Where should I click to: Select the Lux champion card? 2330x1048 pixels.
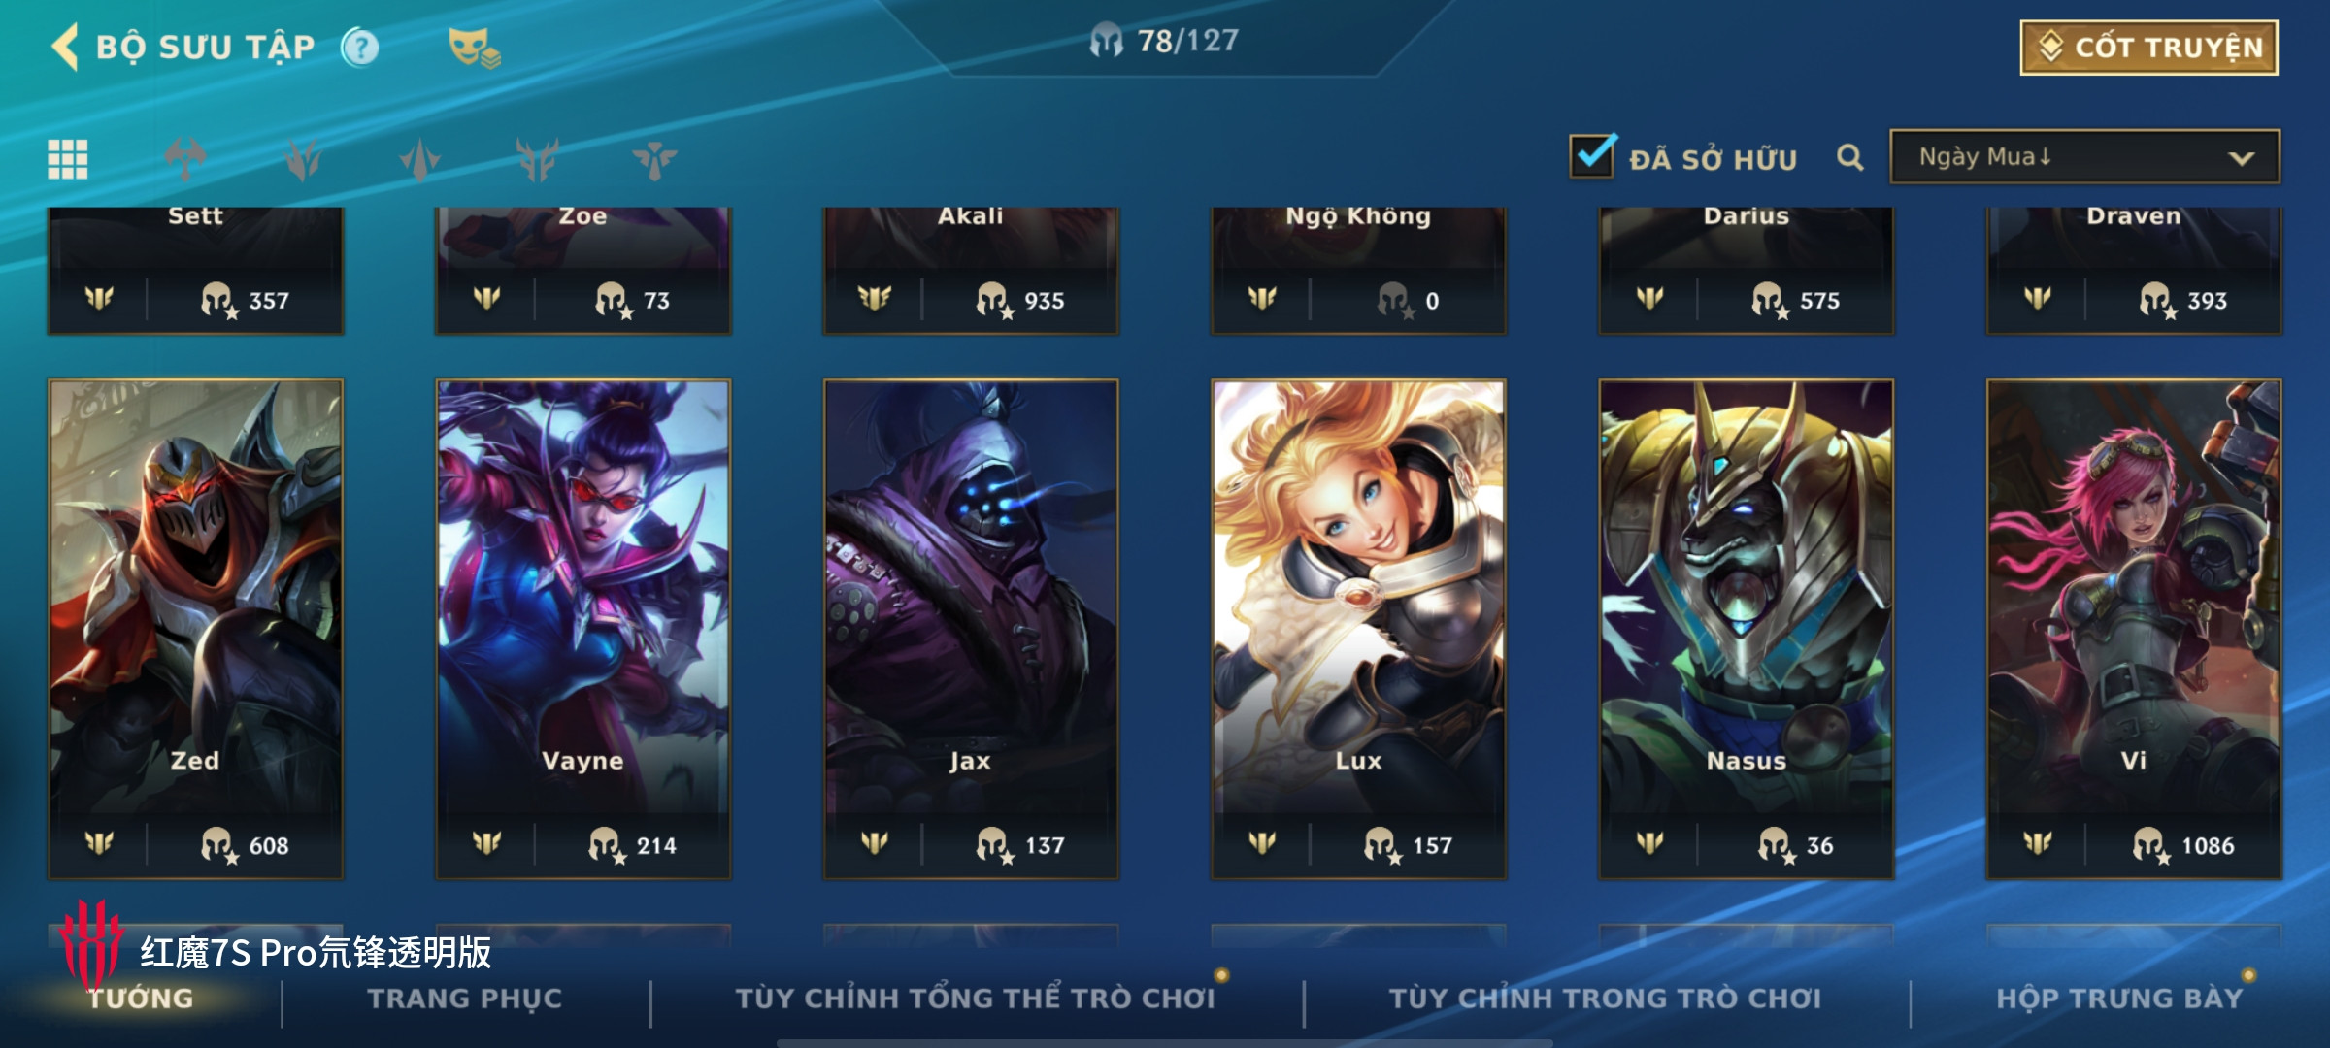pyautogui.click(x=1358, y=629)
